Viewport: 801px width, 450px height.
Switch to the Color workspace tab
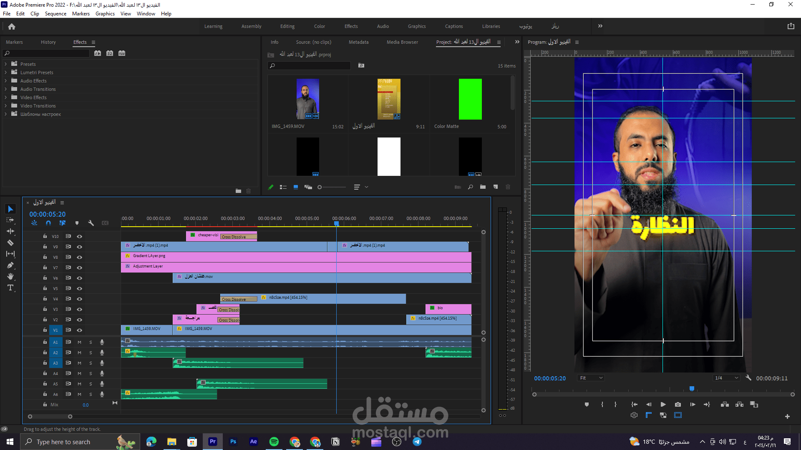[x=319, y=26]
